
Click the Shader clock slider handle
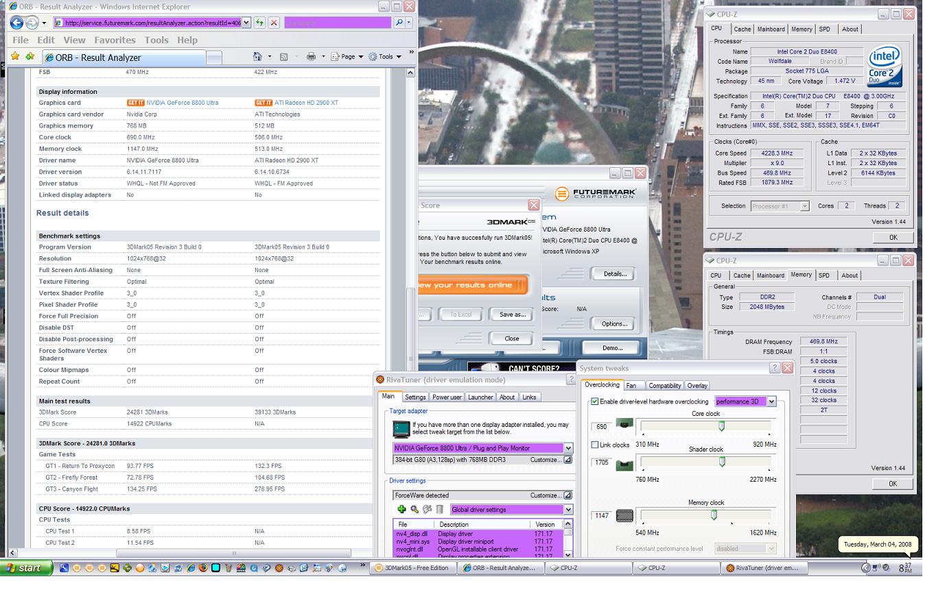(x=722, y=463)
